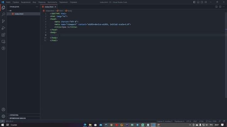
Task: Change end of line CRLF setting
Action: click(x=195, y=121)
